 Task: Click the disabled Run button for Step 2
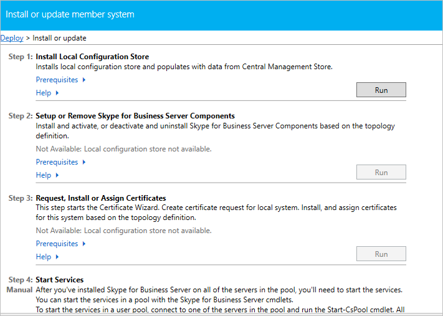381,172
